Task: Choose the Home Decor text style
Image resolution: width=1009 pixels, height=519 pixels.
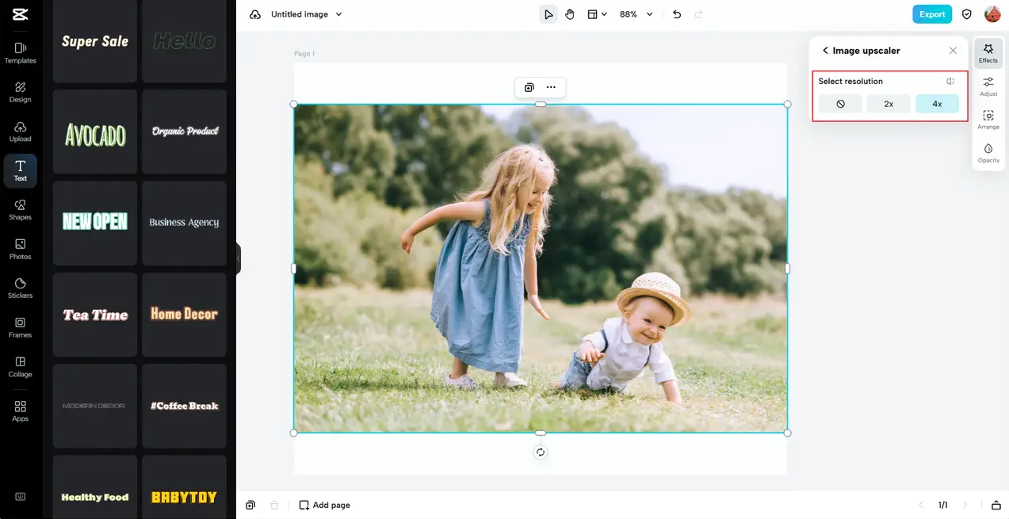Action: pyautogui.click(x=184, y=315)
